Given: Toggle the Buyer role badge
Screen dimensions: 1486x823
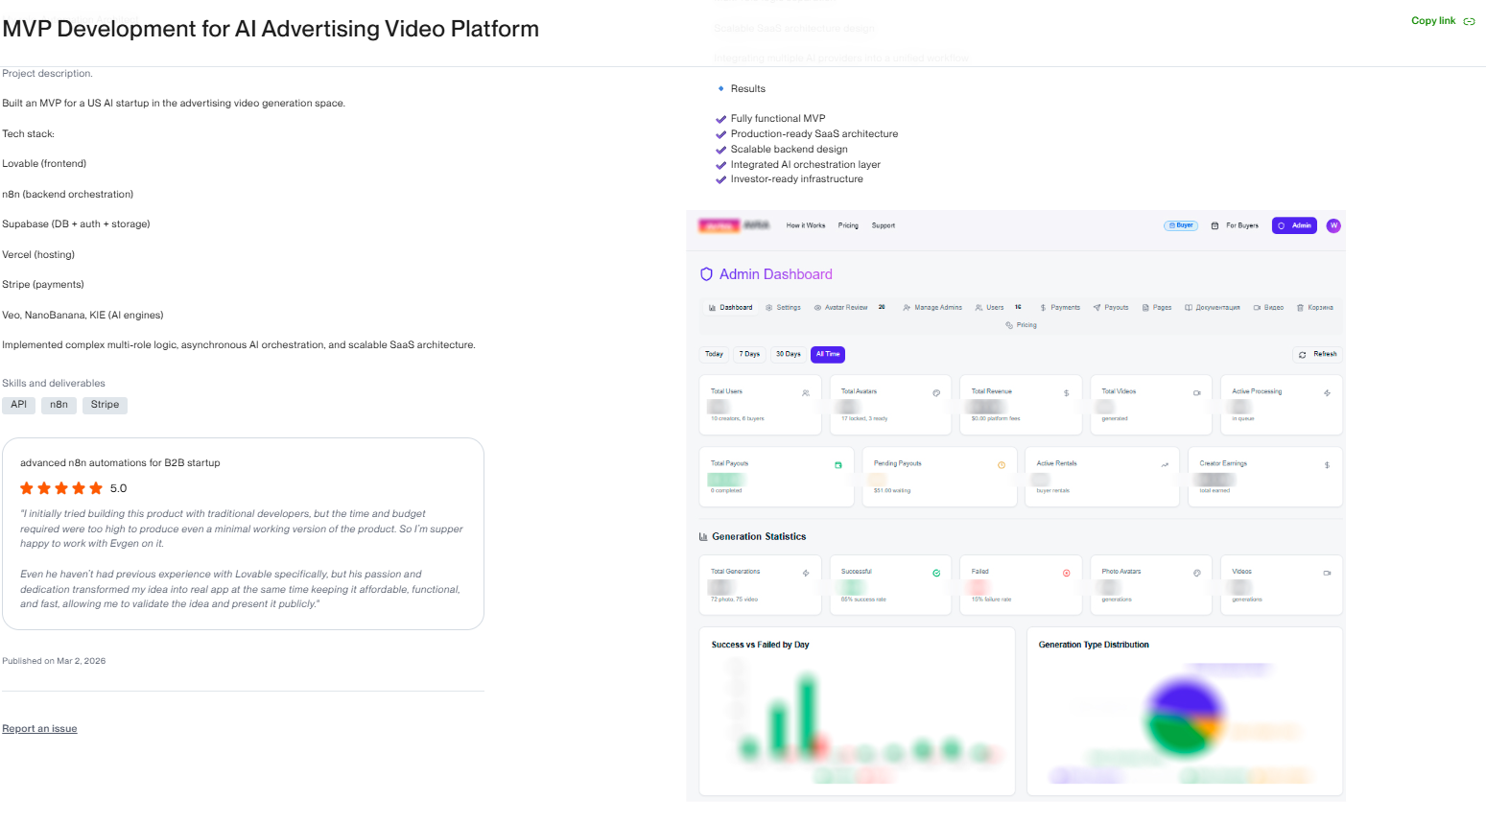Looking at the screenshot, I should click(1181, 225).
